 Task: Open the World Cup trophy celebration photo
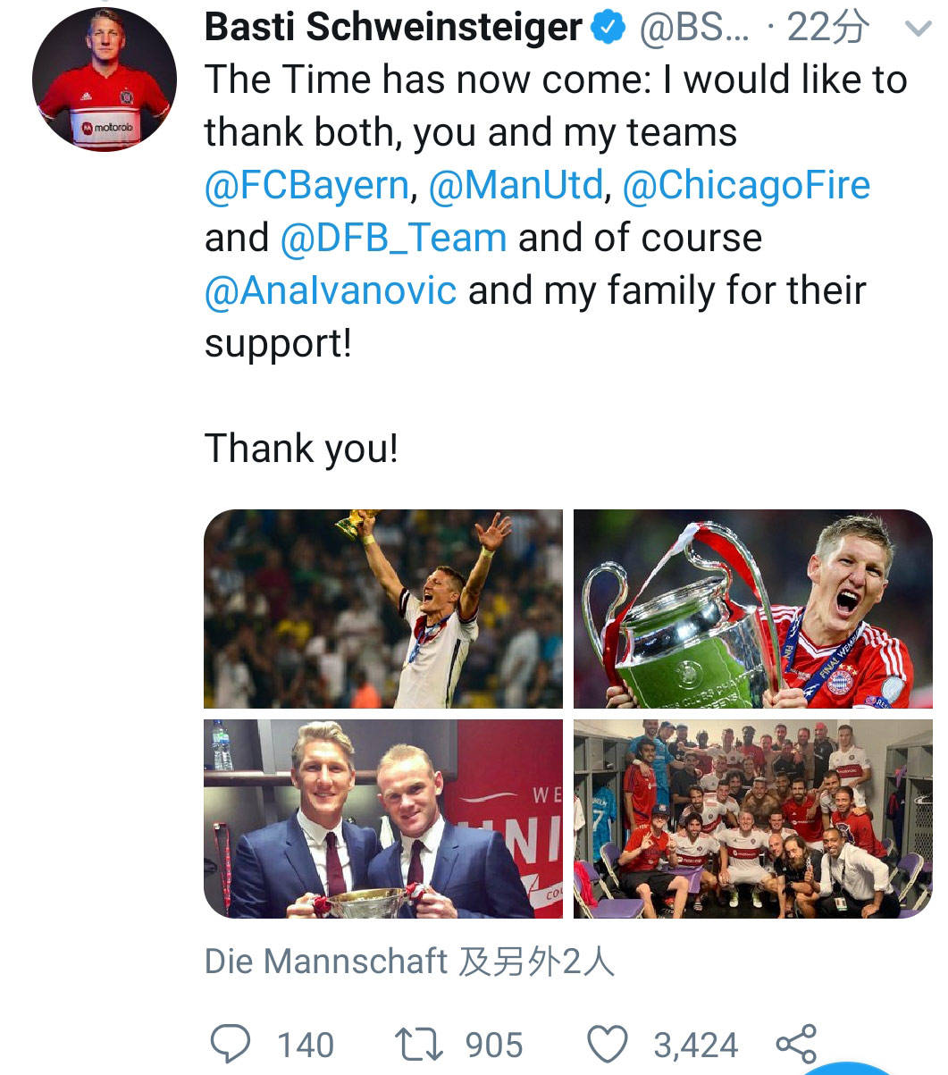pos(383,609)
